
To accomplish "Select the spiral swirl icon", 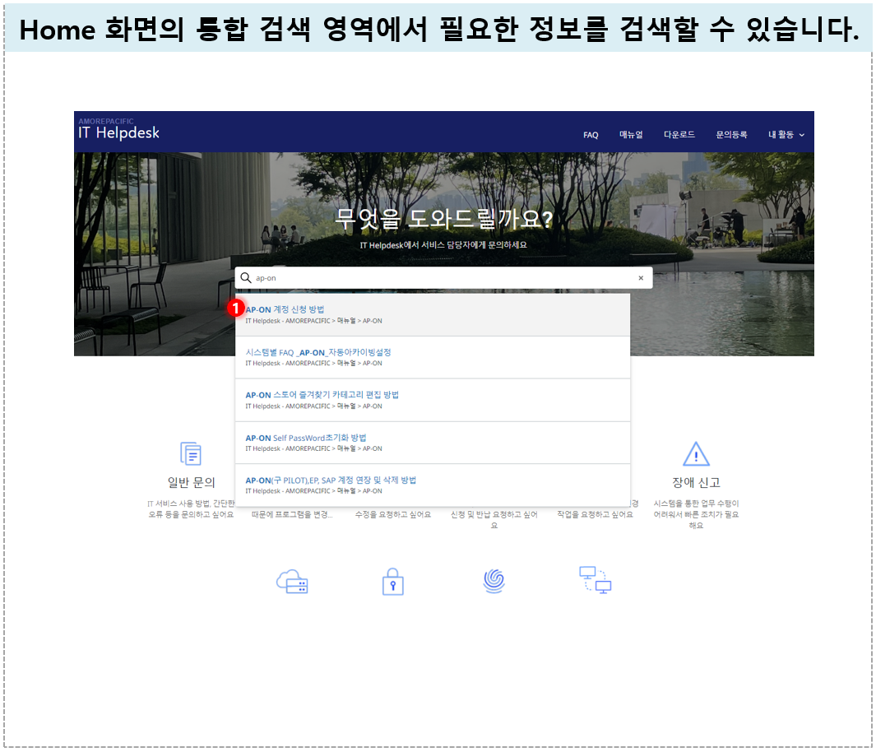I will coord(494,581).
